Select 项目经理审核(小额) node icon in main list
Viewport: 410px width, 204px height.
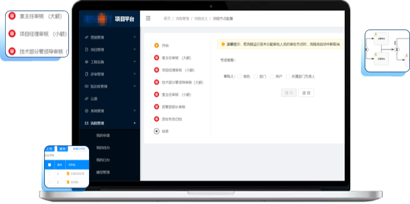point(156,70)
